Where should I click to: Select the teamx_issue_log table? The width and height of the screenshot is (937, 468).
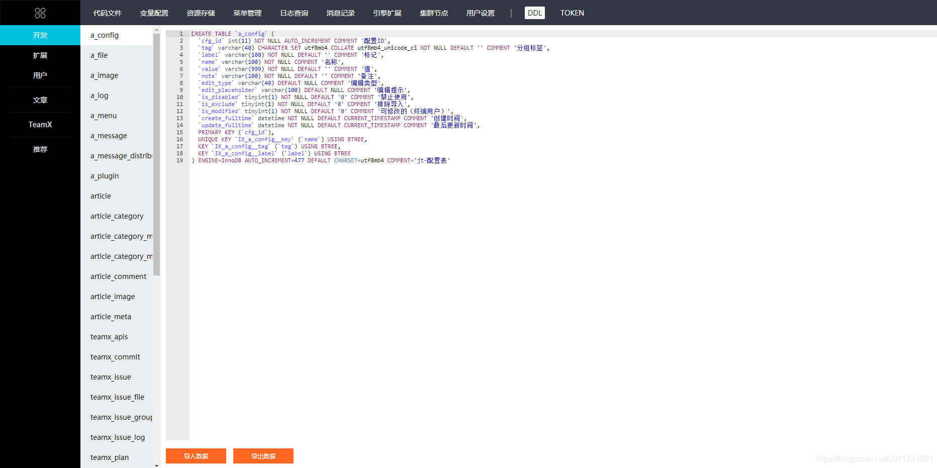coord(117,437)
